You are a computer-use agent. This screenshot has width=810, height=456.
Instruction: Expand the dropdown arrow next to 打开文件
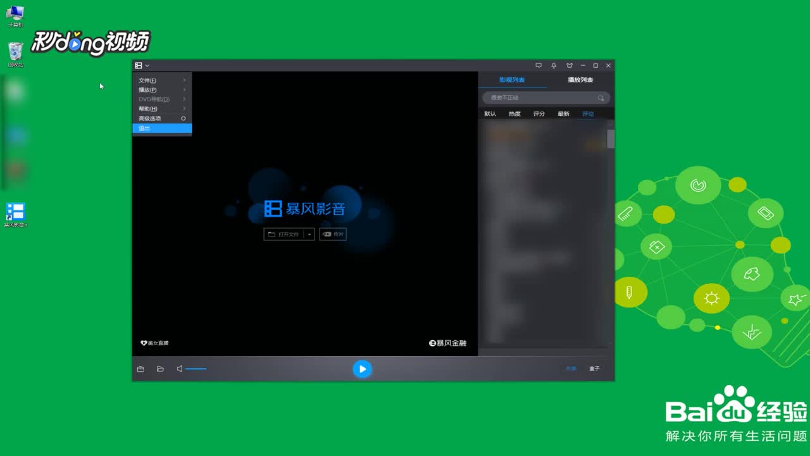pos(309,234)
